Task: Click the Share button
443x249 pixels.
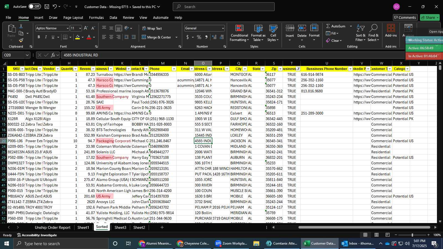Action: 430,17
